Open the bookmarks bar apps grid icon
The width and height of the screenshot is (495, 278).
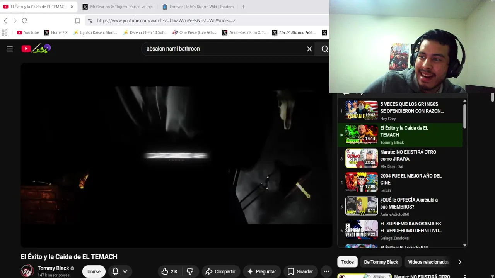coord(5,32)
